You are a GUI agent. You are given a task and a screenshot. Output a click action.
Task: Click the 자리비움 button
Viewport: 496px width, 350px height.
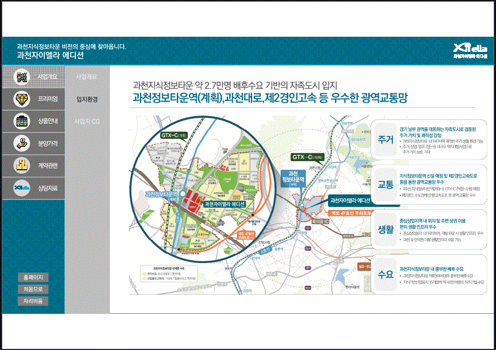(33, 301)
